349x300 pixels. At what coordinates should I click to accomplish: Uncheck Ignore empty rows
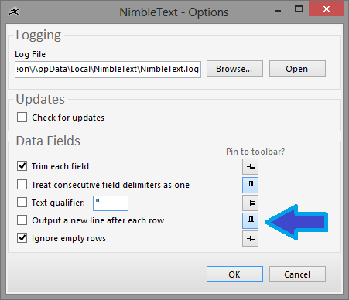click(x=22, y=238)
